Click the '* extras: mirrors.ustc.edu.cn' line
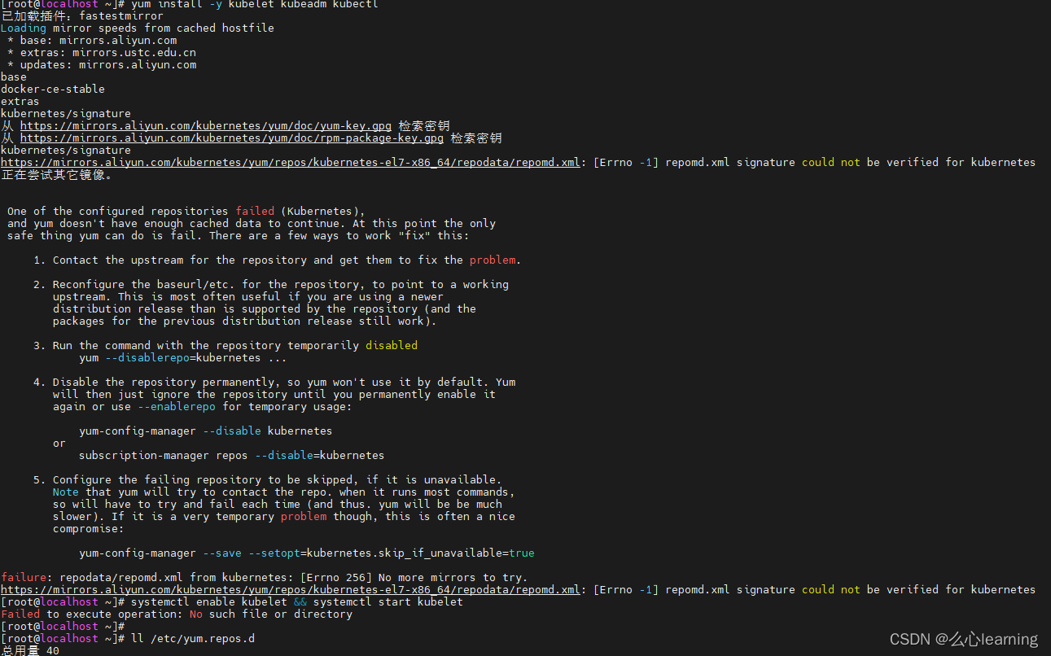 click(102, 53)
